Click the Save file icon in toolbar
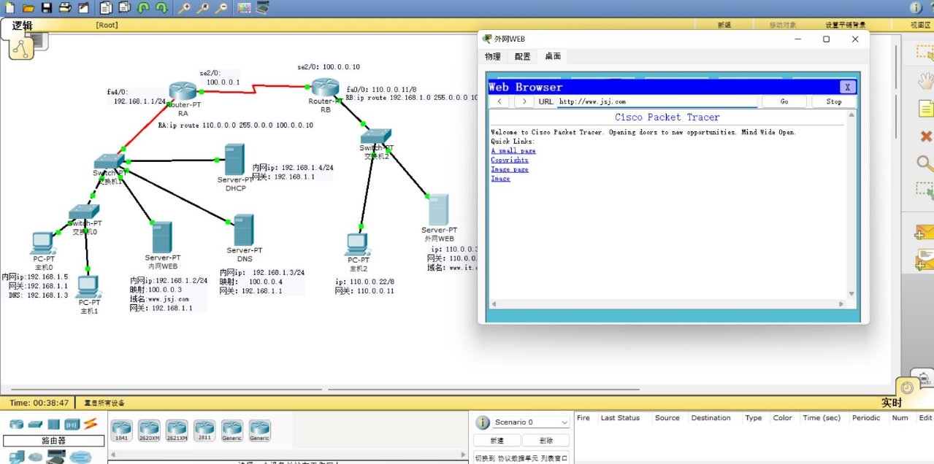 point(47,8)
